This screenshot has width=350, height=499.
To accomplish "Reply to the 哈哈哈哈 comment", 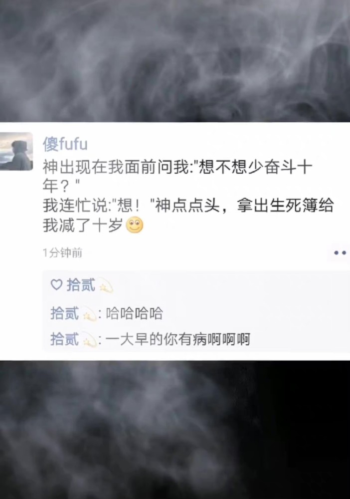I will pos(134,313).
